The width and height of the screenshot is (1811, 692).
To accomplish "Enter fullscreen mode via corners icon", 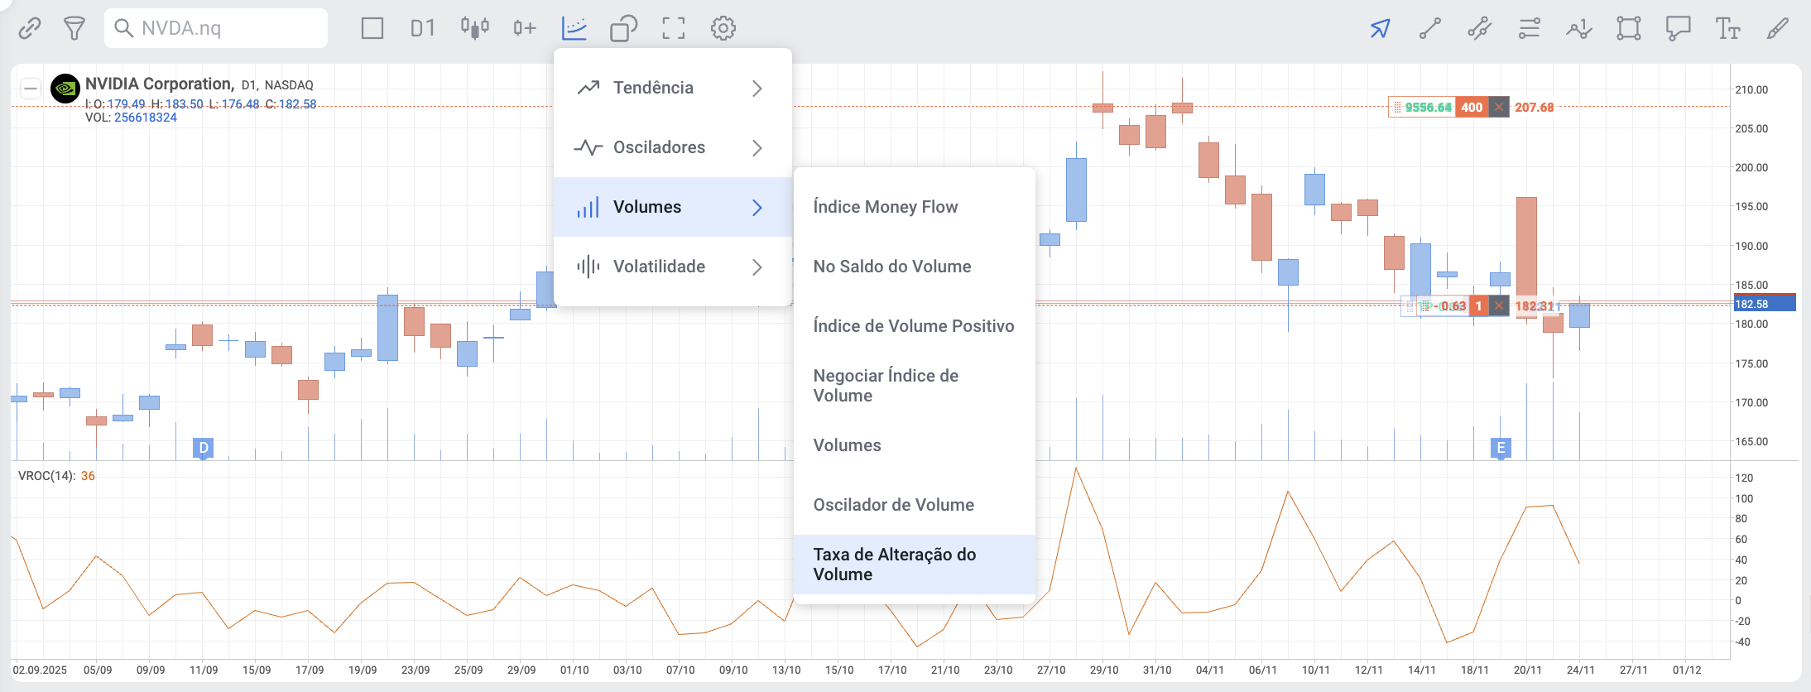I will (x=674, y=28).
